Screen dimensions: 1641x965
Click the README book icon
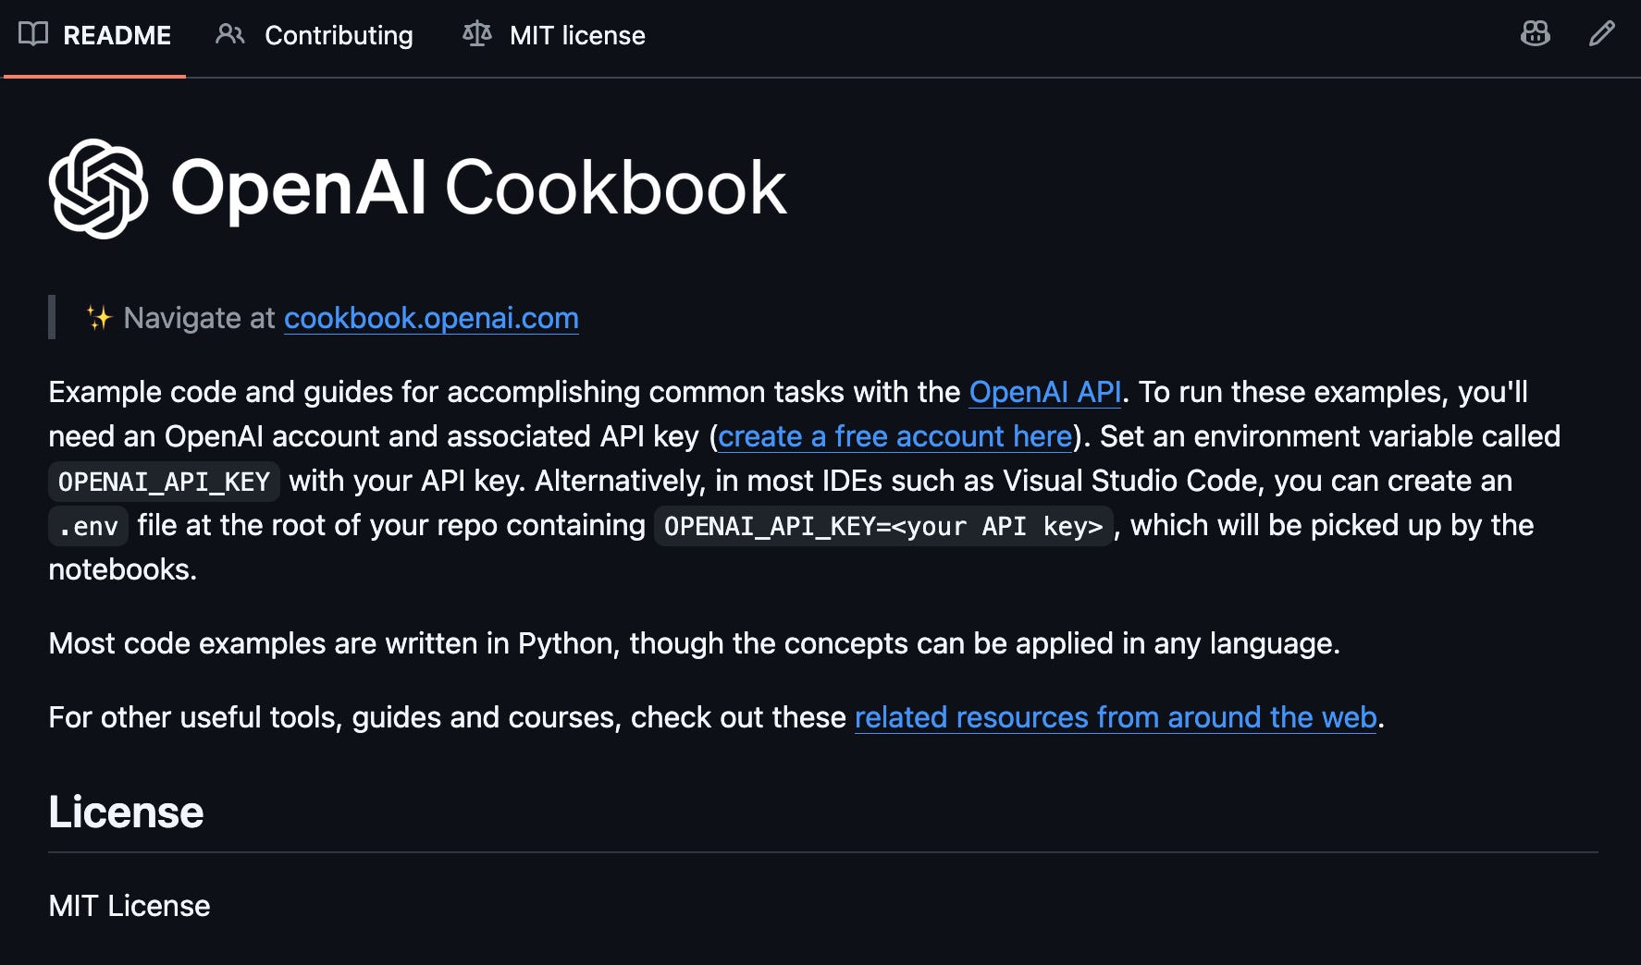coord(33,34)
